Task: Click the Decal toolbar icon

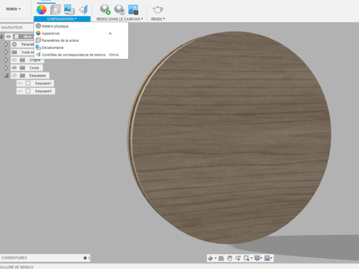Action: coord(69,10)
